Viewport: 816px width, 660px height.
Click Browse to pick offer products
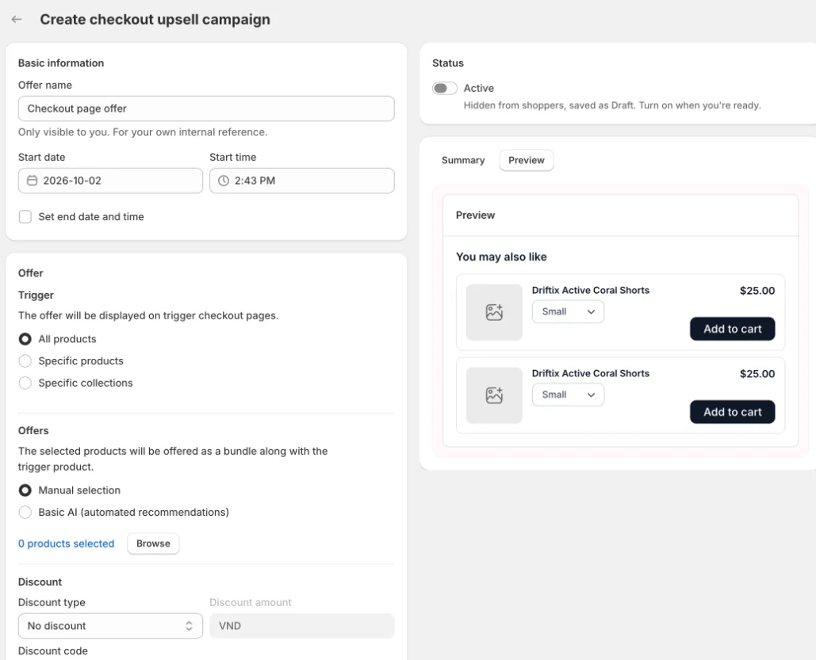153,544
